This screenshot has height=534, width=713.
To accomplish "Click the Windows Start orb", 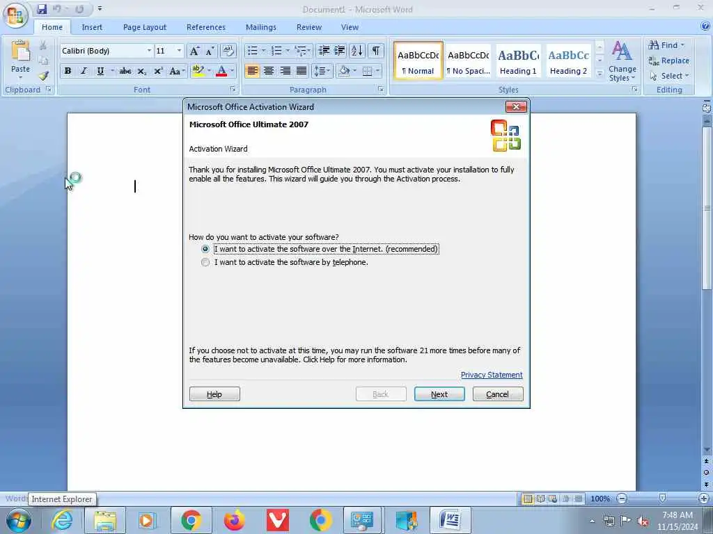I will coord(19,520).
